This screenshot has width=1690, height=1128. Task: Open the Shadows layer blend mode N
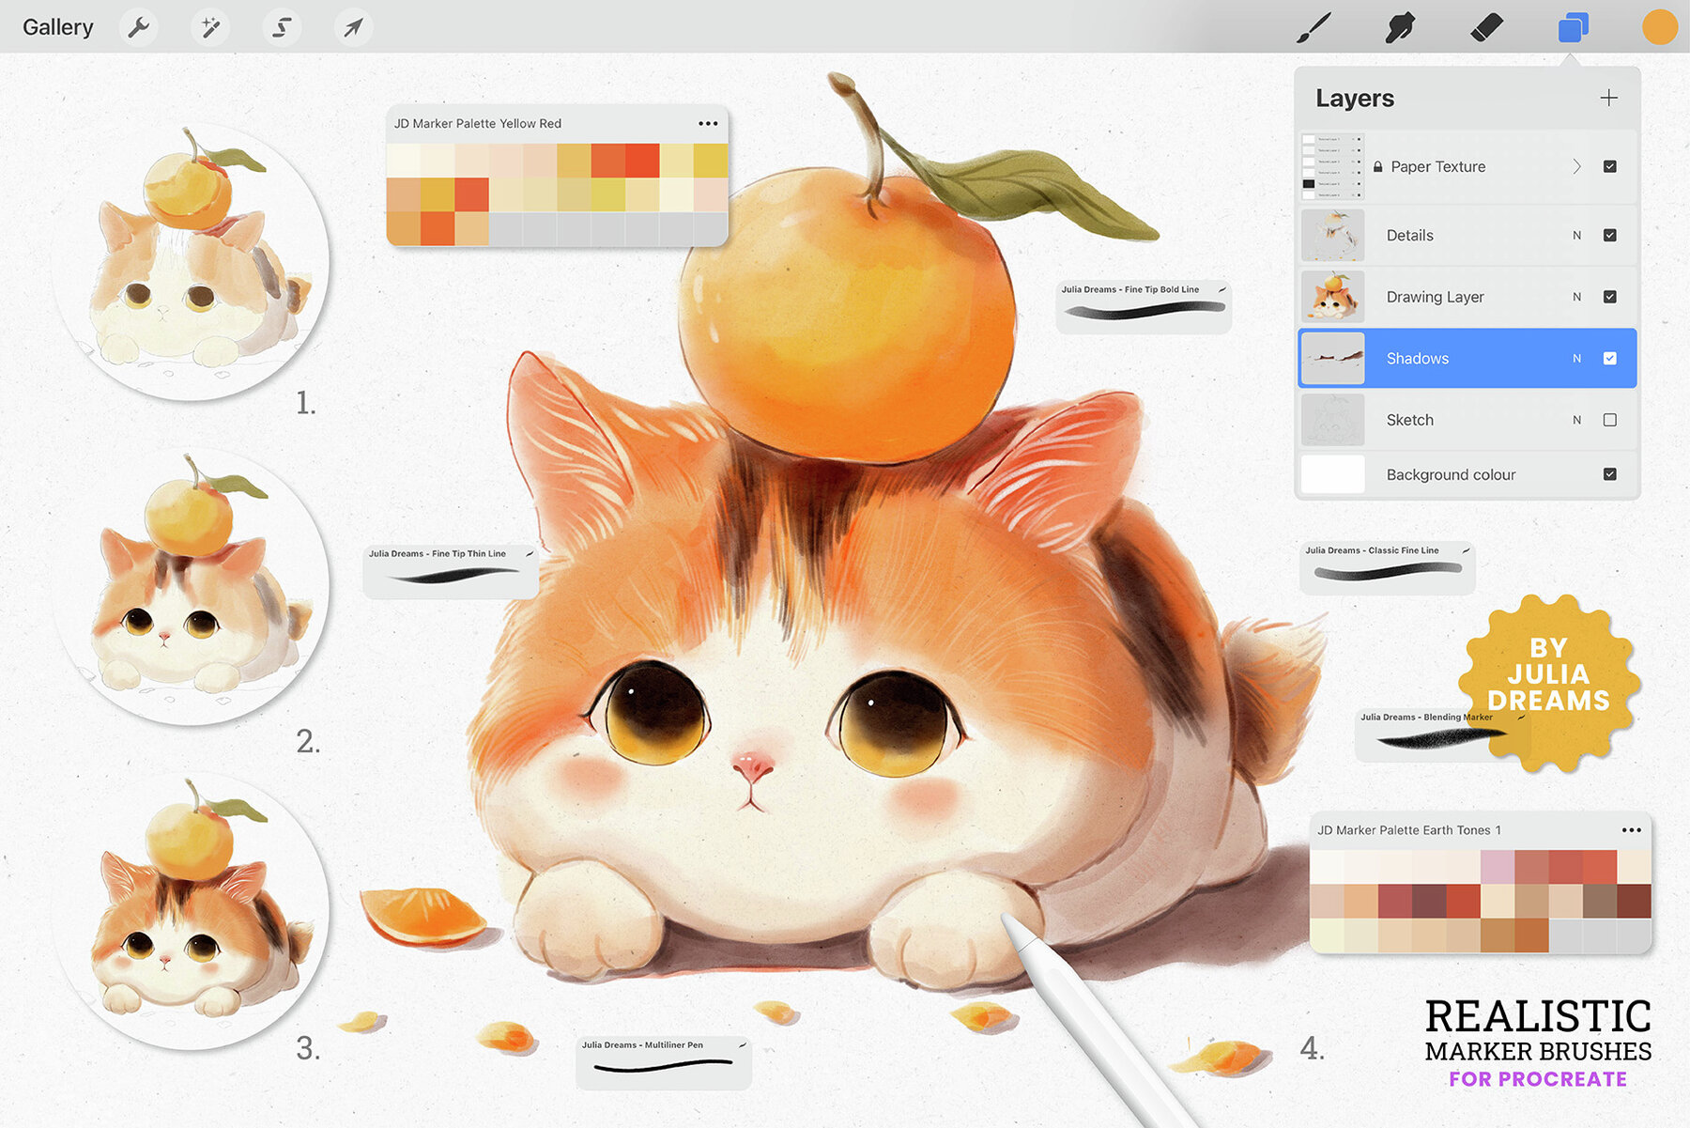[1577, 358]
